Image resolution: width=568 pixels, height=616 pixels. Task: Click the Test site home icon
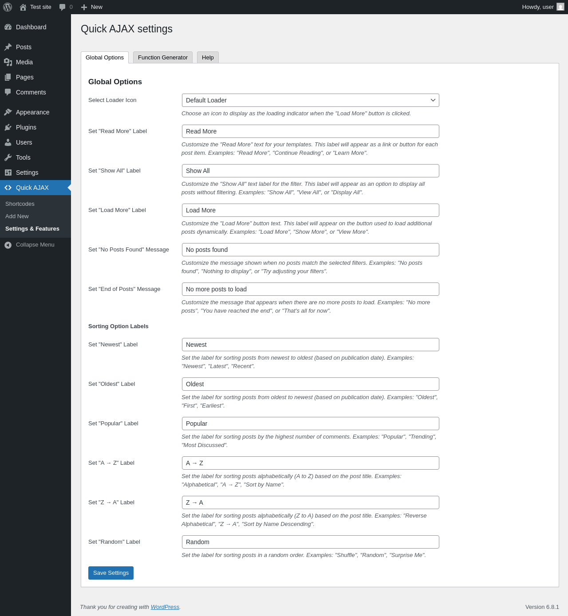(23, 7)
